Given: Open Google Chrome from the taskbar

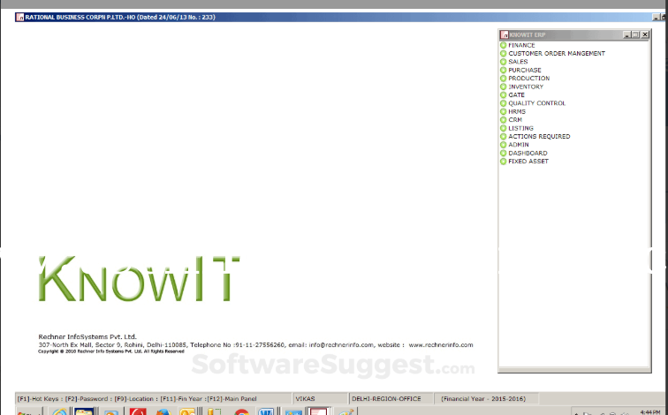Looking at the screenshot, I should (x=241, y=412).
